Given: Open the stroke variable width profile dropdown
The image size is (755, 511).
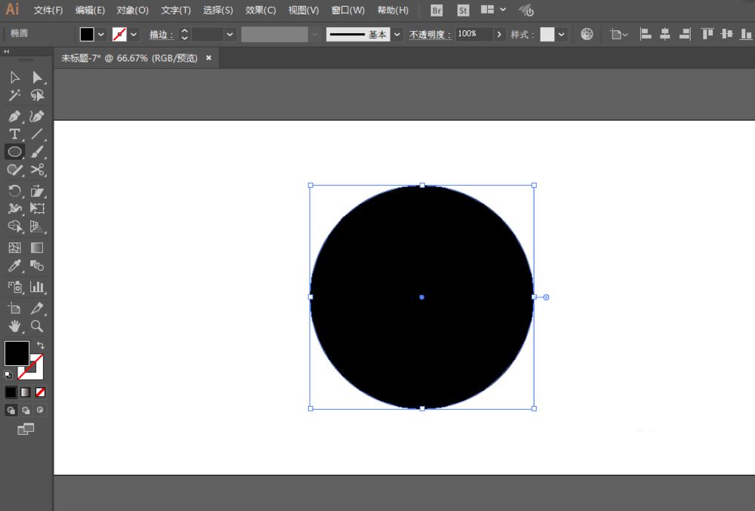Looking at the screenshot, I should [x=314, y=34].
